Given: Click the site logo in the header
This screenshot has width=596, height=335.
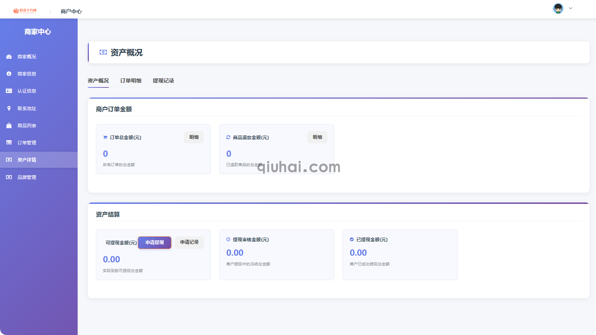Looking at the screenshot, I should [x=25, y=11].
